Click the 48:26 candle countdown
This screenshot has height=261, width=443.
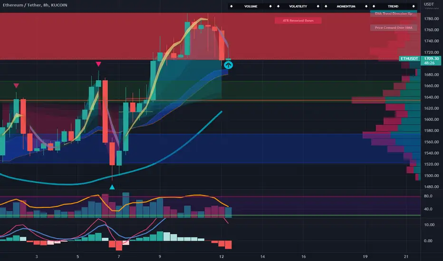(429, 63)
